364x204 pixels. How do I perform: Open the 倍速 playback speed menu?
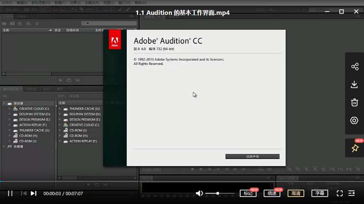[x=272, y=193]
